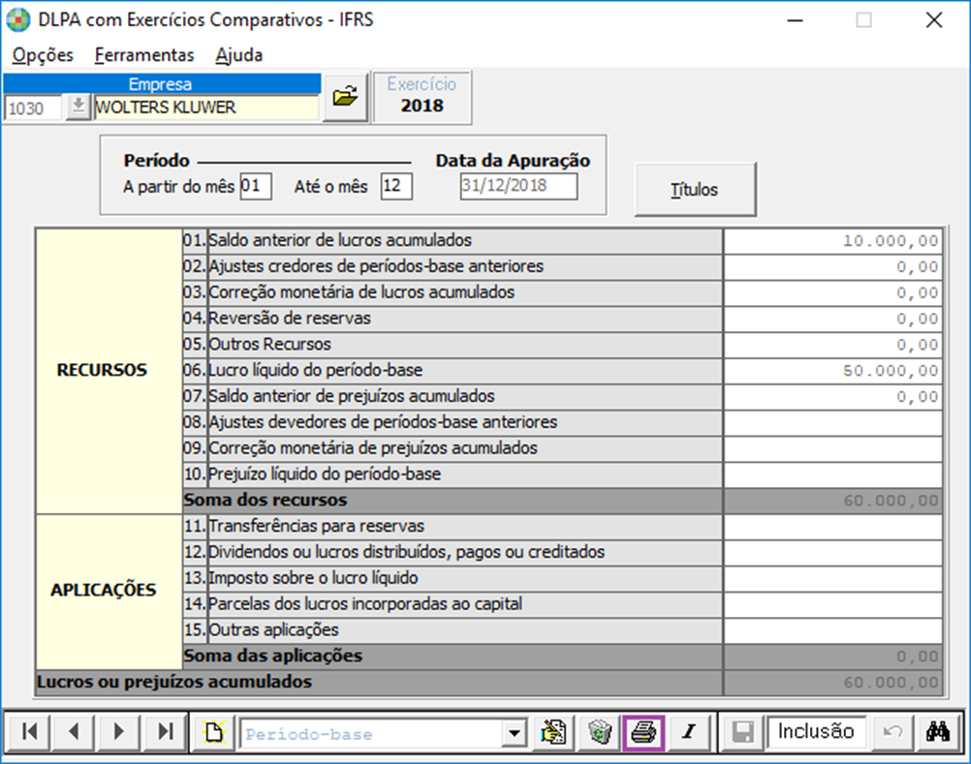The height and width of the screenshot is (764, 971).
Task: Save with the floppy disk icon
Action: [742, 732]
